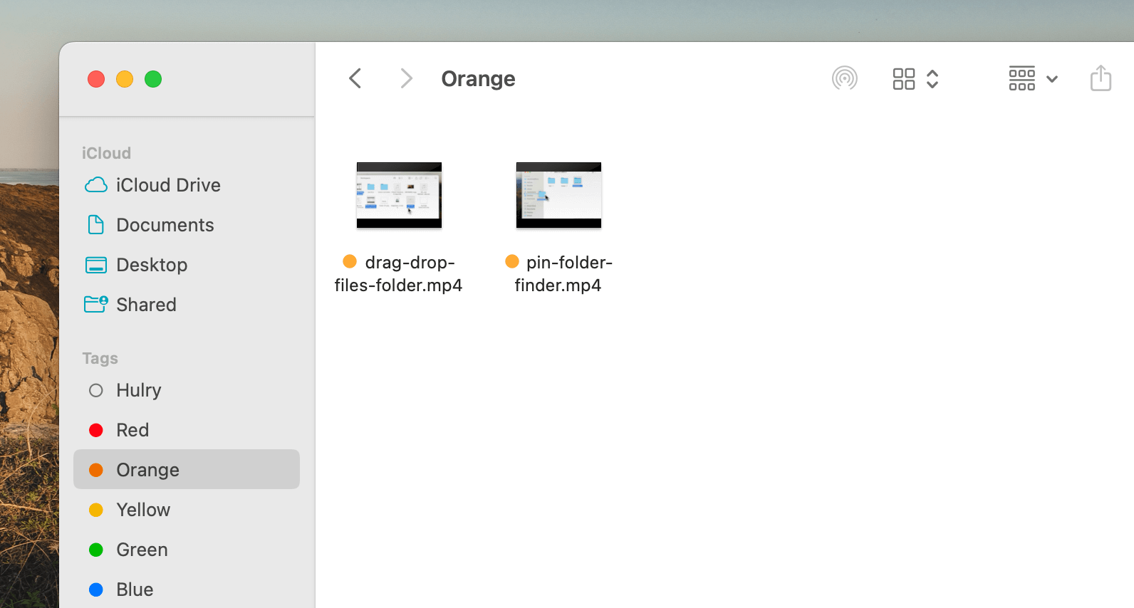Click orange tag dot on pin-folder-finder.mp4
The width and height of the screenshot is (1134, 608).
512,261
